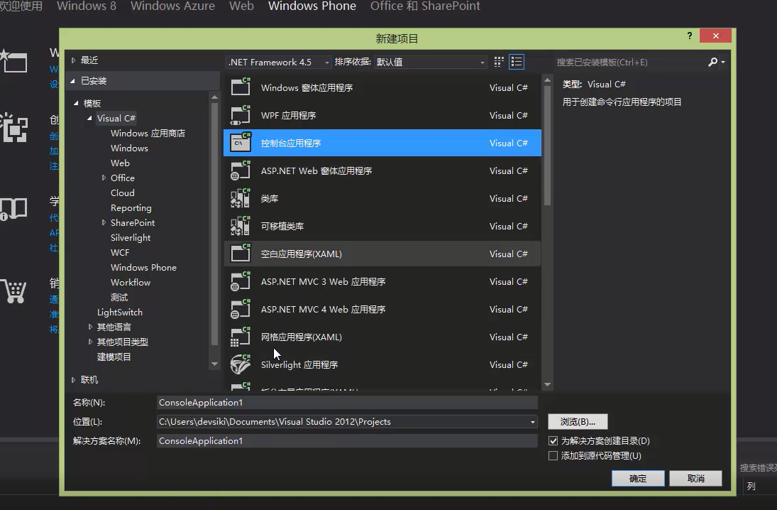The height and width of the screenshot is (510, 777).
Task: Open the 位置 path dropdown arrow
Action: (x=533, y=422)
